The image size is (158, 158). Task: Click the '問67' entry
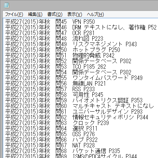tap(61, 145)
